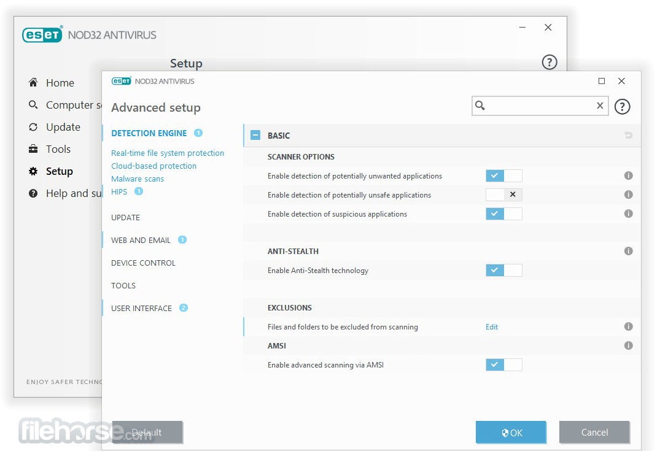Open Help and support in main window
Image resolution: width=660 pixels, height=462 pixels.
coord(74,193)
